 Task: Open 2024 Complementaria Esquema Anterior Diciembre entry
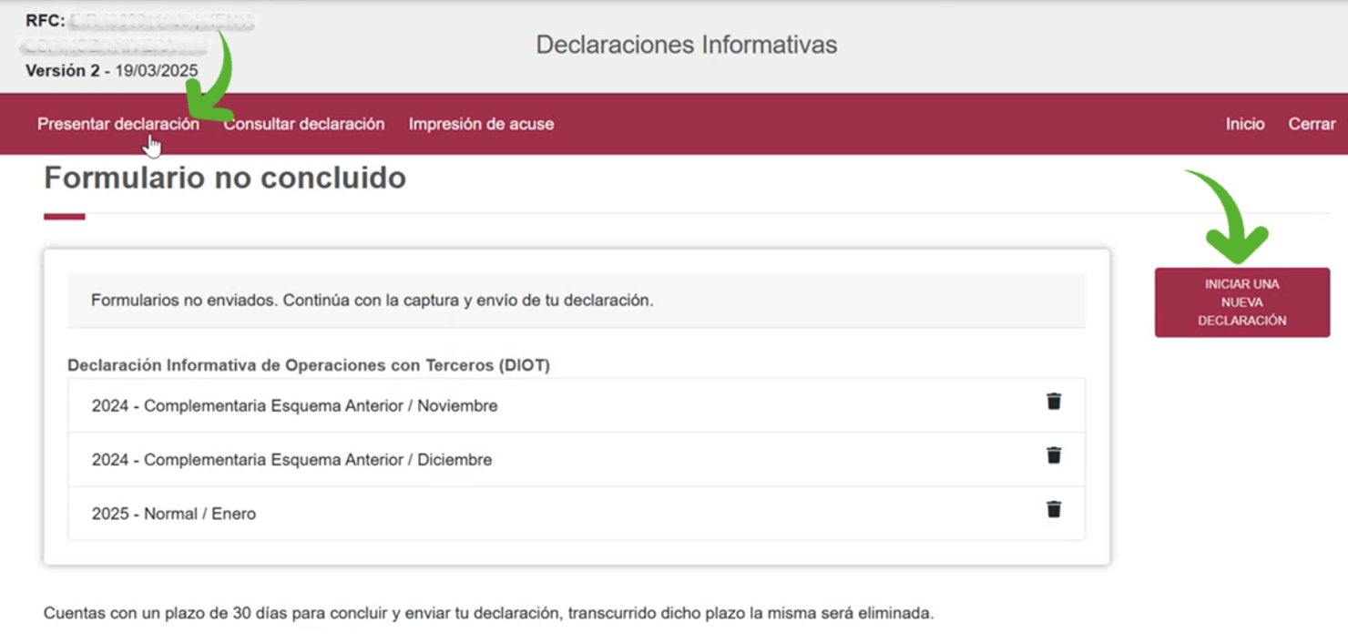coord(291,460)
